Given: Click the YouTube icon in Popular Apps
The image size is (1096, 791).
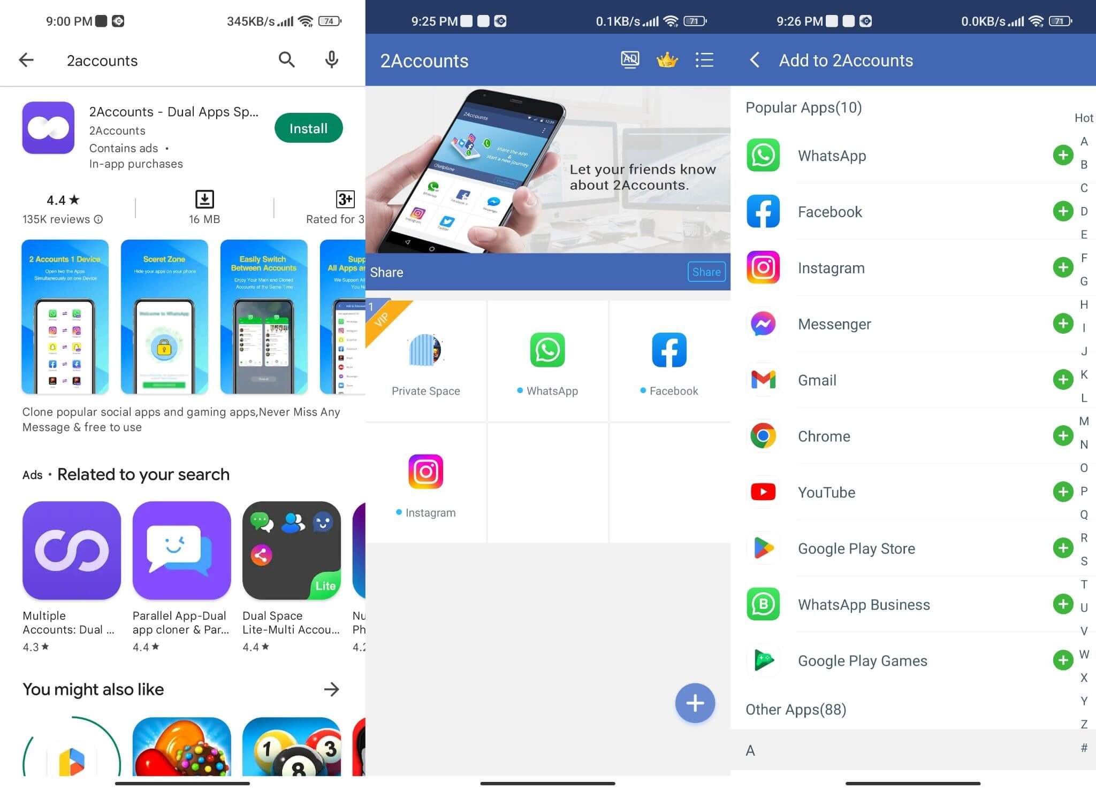Looking at the screenshot, I should point(763,493).
